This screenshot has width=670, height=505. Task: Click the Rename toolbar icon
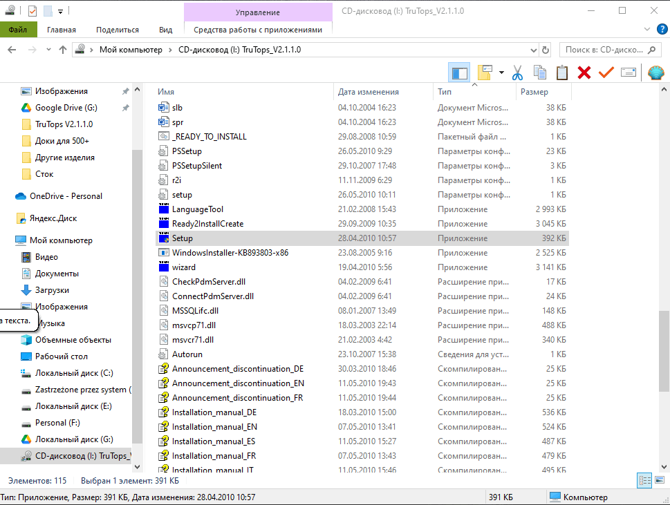point(628,73)
